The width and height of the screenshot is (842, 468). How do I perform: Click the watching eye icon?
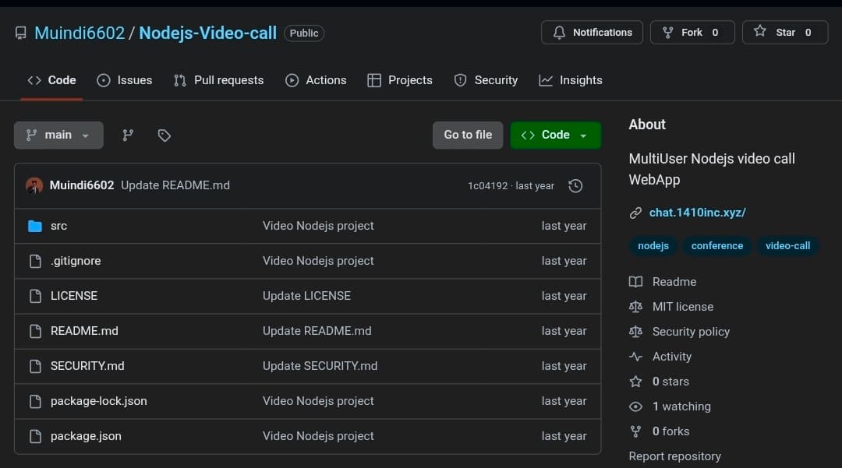pos(635,406)
